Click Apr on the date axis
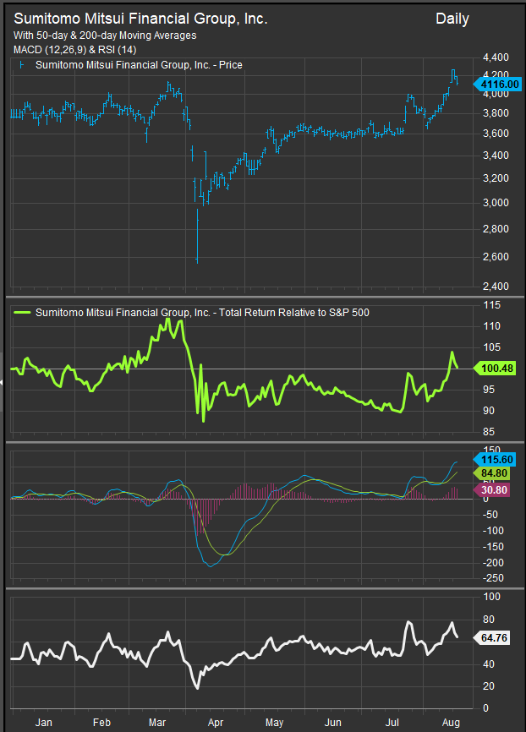This screenshot has width=526, height=732. point(216,723)
